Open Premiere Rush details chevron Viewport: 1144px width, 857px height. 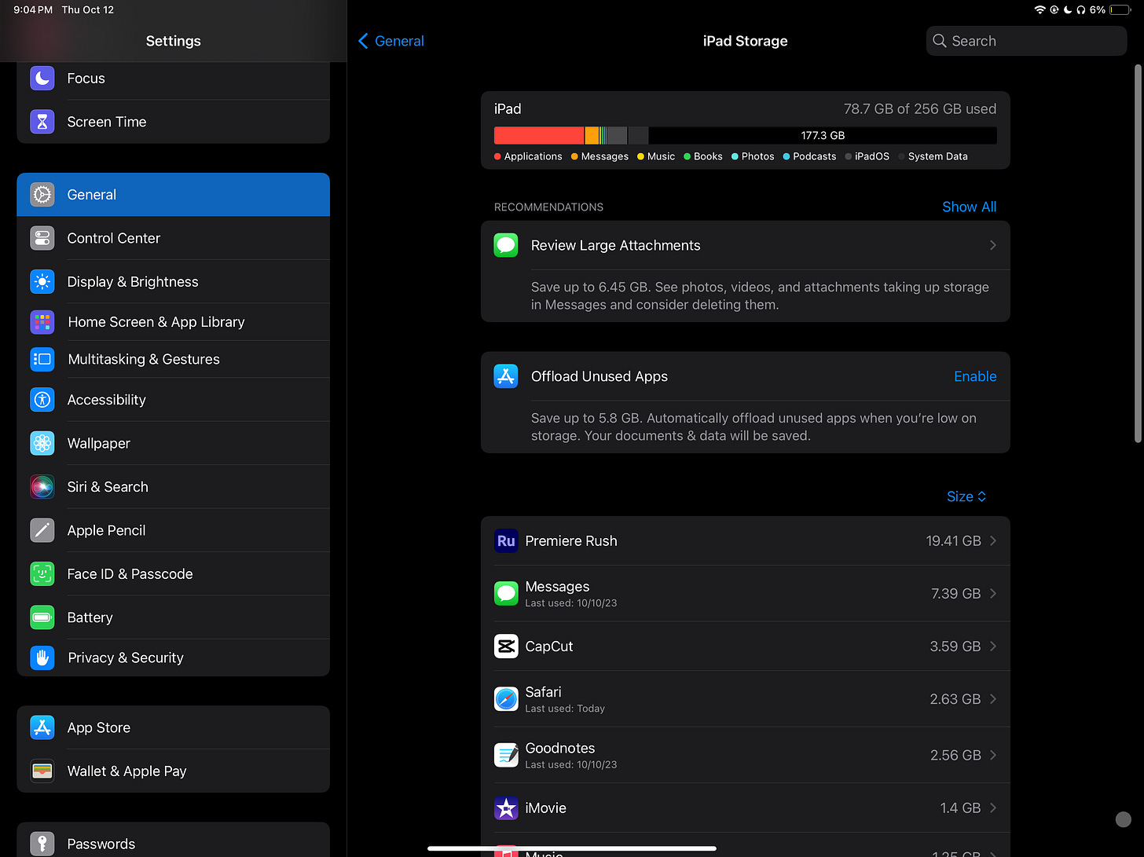993,541
